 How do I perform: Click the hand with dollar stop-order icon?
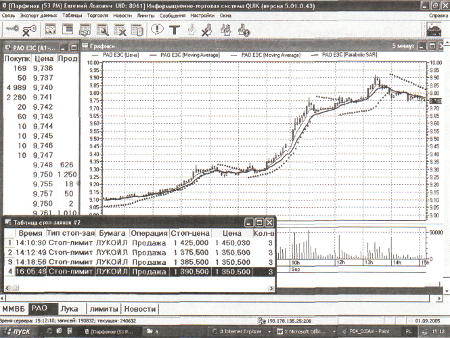coord(244,30)
